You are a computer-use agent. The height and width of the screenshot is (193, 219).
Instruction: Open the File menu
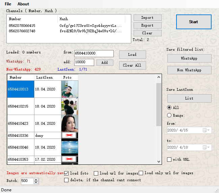click(x=8, y=4)
